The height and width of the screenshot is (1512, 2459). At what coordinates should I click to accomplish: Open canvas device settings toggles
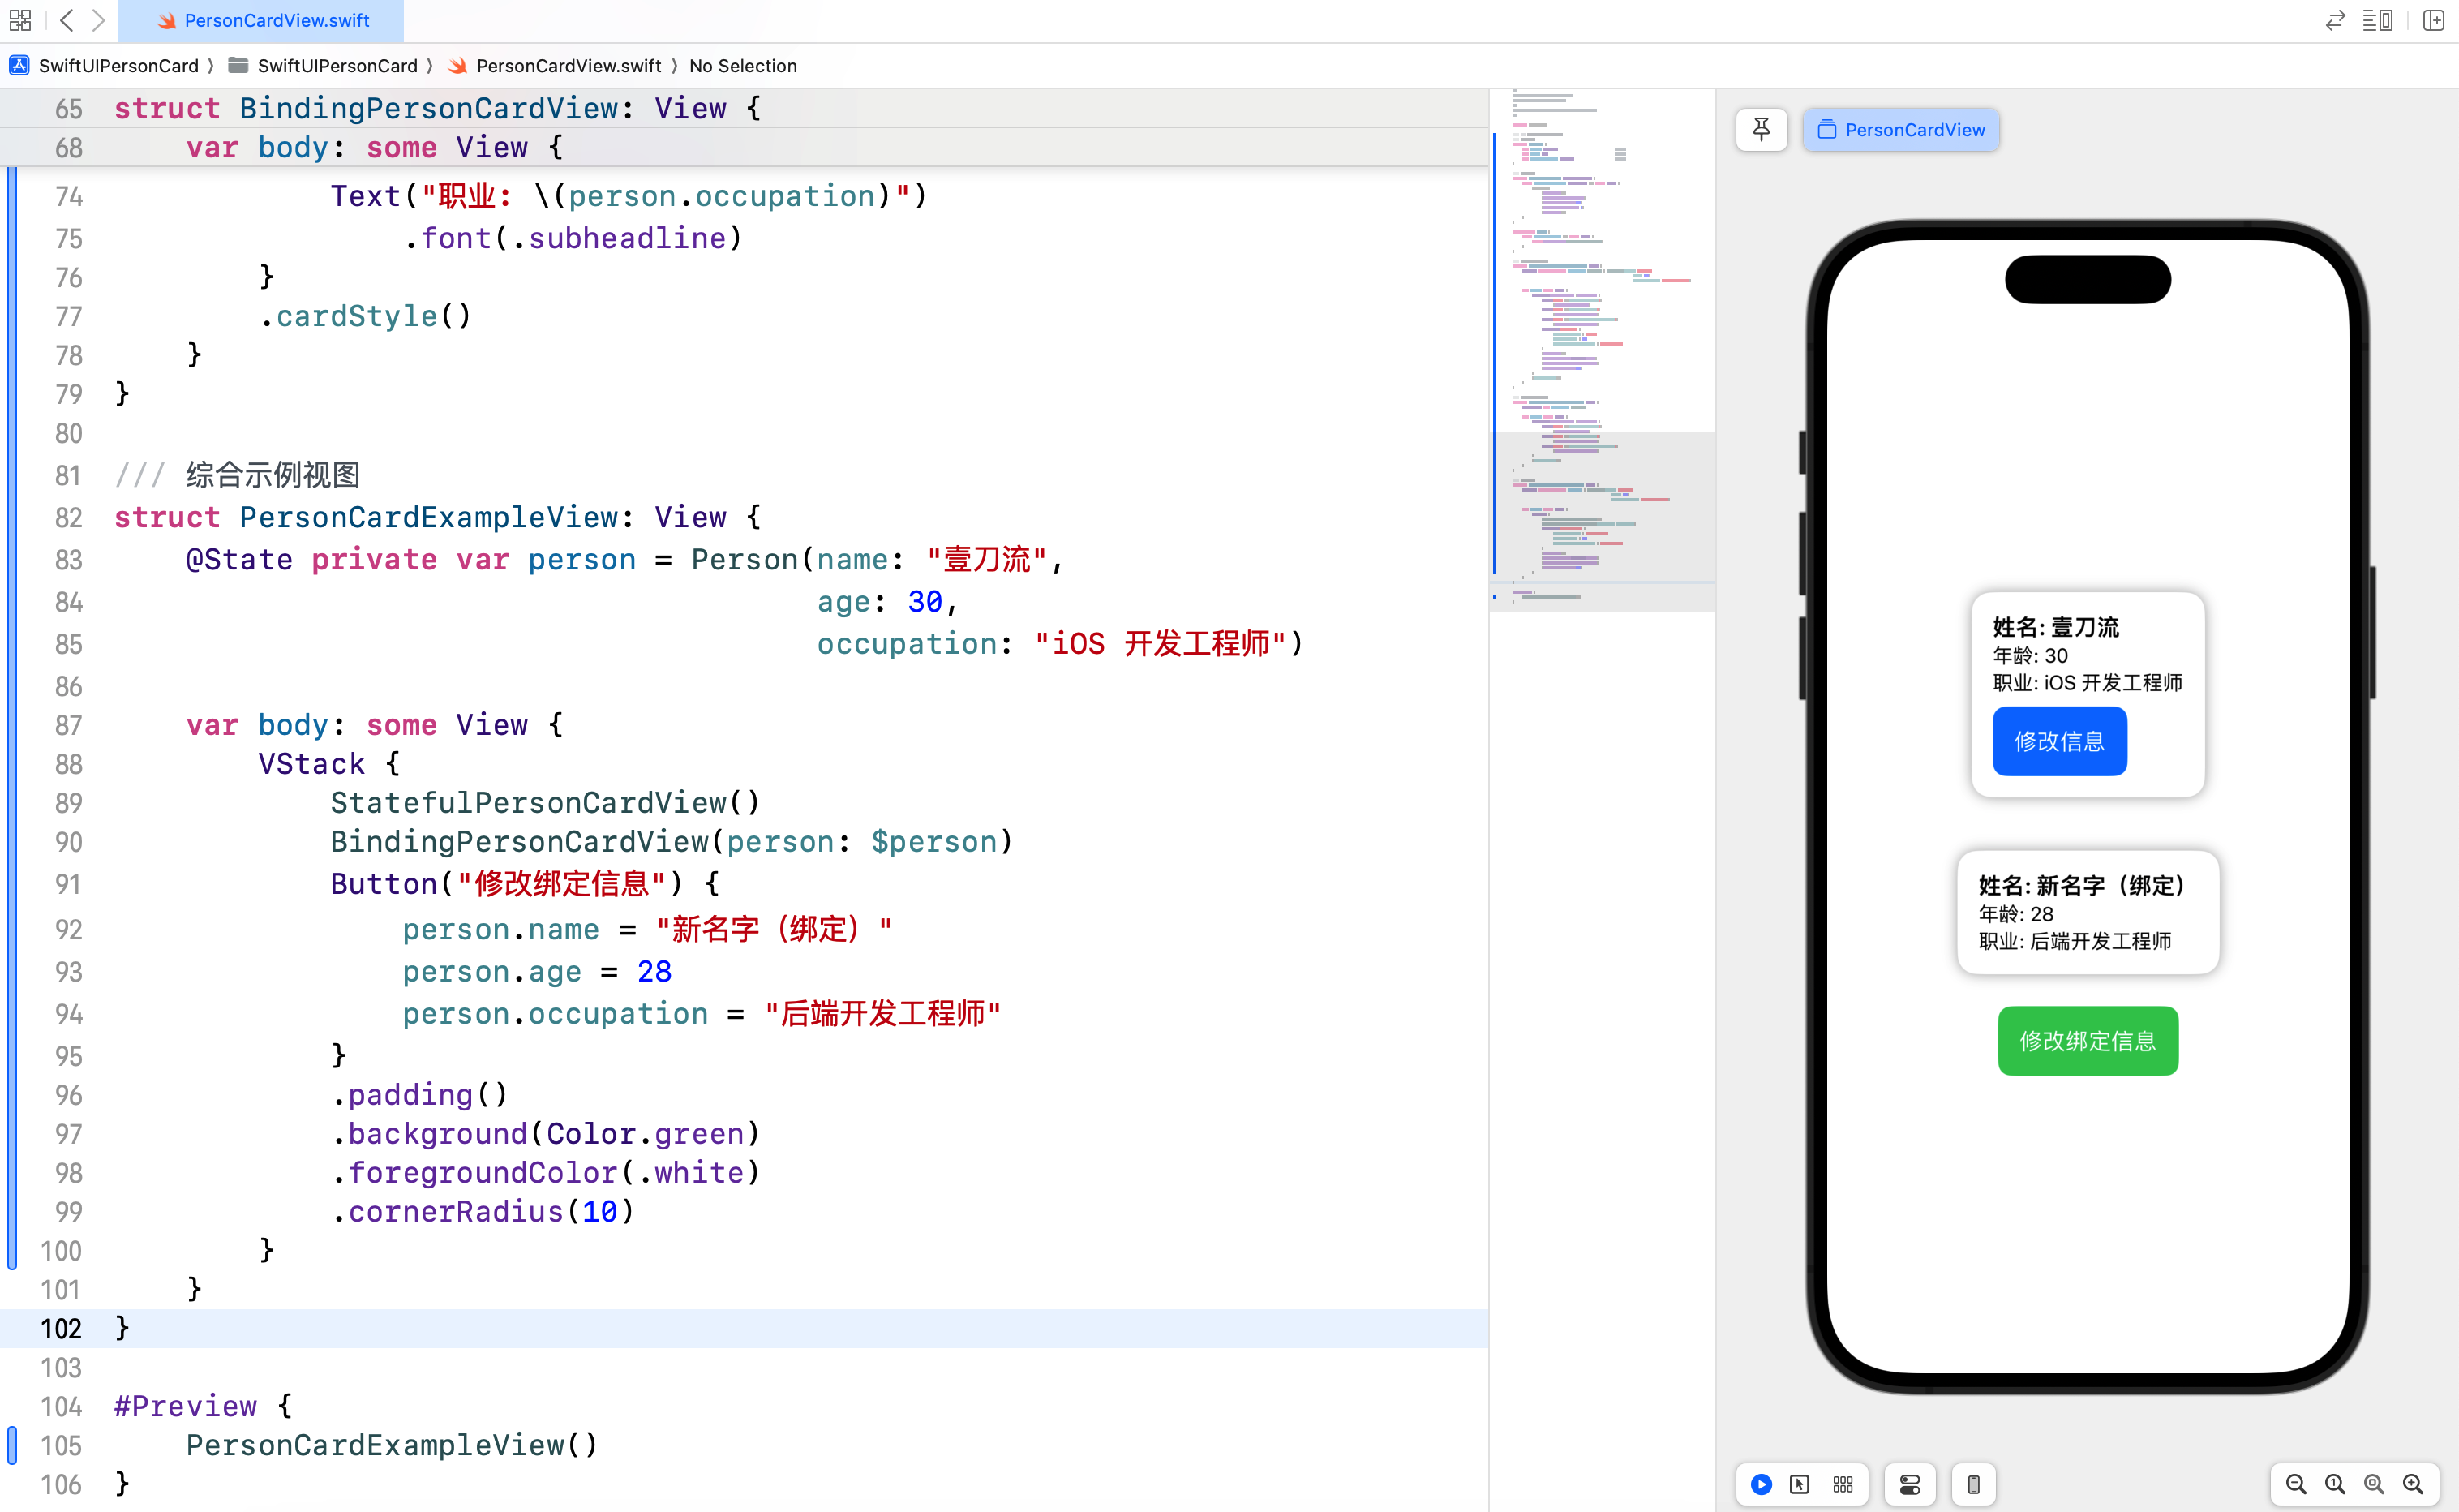[1910, 1484]
